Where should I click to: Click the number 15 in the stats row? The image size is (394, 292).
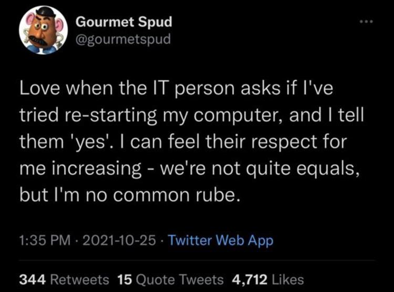coord(124,279)
